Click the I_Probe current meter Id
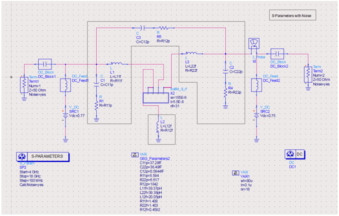Image resolution: width=339 pixels, height=216 pixels. point(254,43)
